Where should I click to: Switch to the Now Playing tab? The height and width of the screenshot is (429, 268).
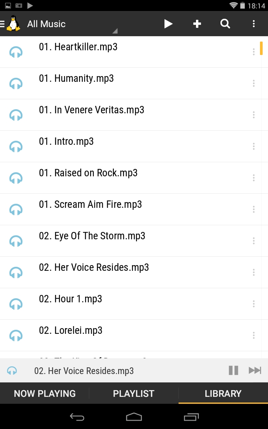45,393
